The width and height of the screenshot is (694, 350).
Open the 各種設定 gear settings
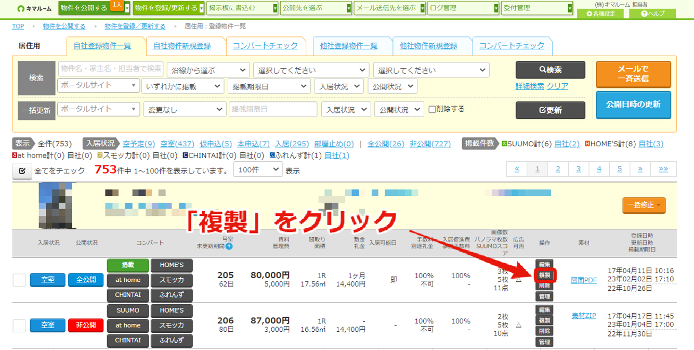600,14
